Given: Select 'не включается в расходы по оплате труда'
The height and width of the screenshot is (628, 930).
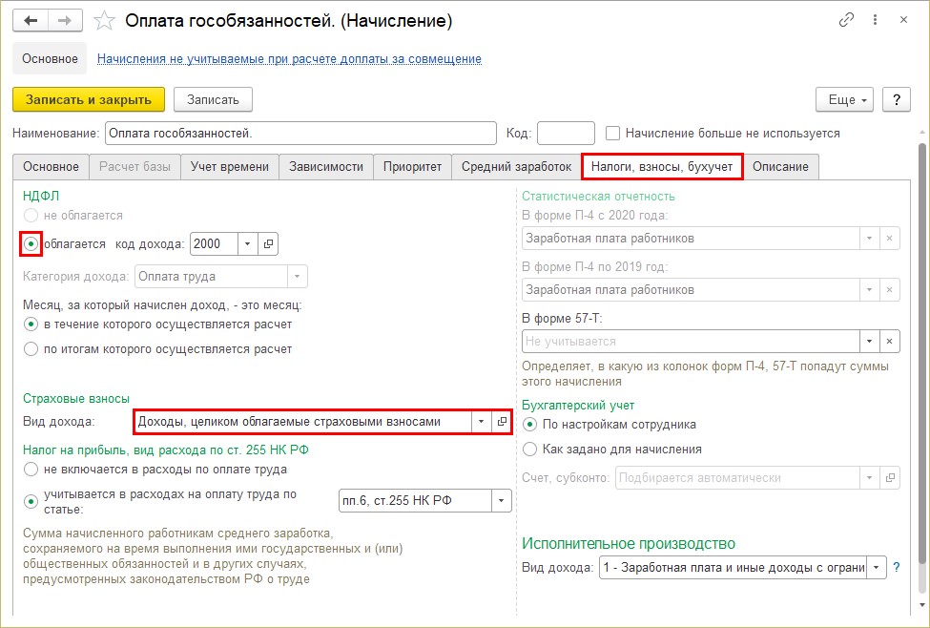Looking at the screenshot, I should (31, 470).
